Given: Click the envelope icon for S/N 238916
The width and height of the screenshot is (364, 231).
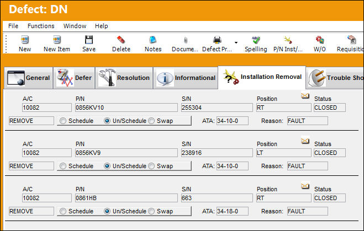Looking at the screenshot, I should [x=305, y=141].
